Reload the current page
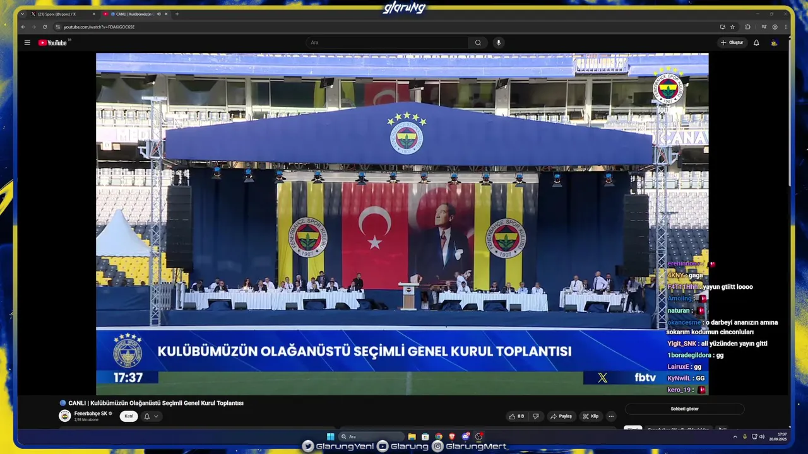Screen dimensions: 808x454 coord(45,27)
